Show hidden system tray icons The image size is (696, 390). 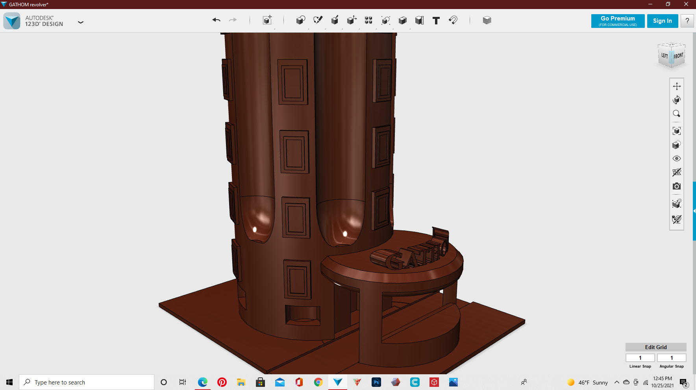pos(617,382)
